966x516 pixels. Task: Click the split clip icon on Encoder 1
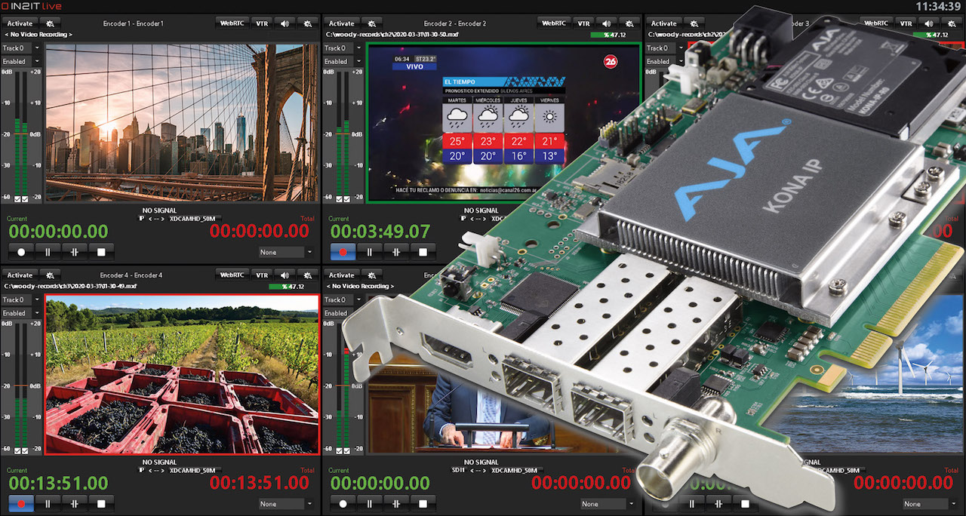click(74, 251)
